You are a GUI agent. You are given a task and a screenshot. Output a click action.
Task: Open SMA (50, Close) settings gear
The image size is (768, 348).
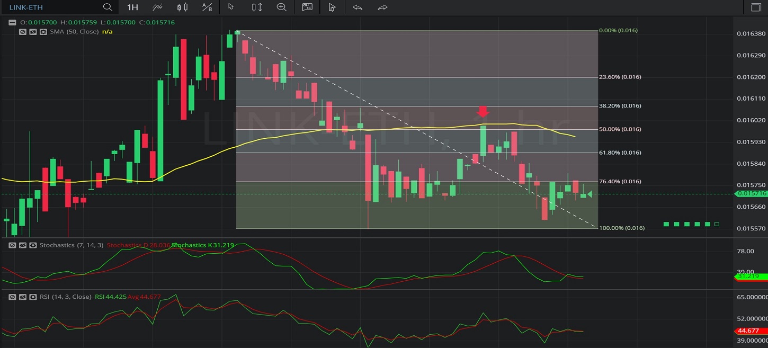[x=42, y=32]
